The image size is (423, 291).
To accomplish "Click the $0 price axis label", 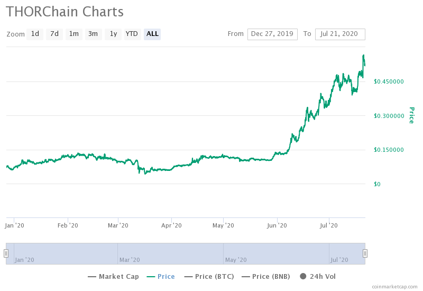I will tap(377, 184).
